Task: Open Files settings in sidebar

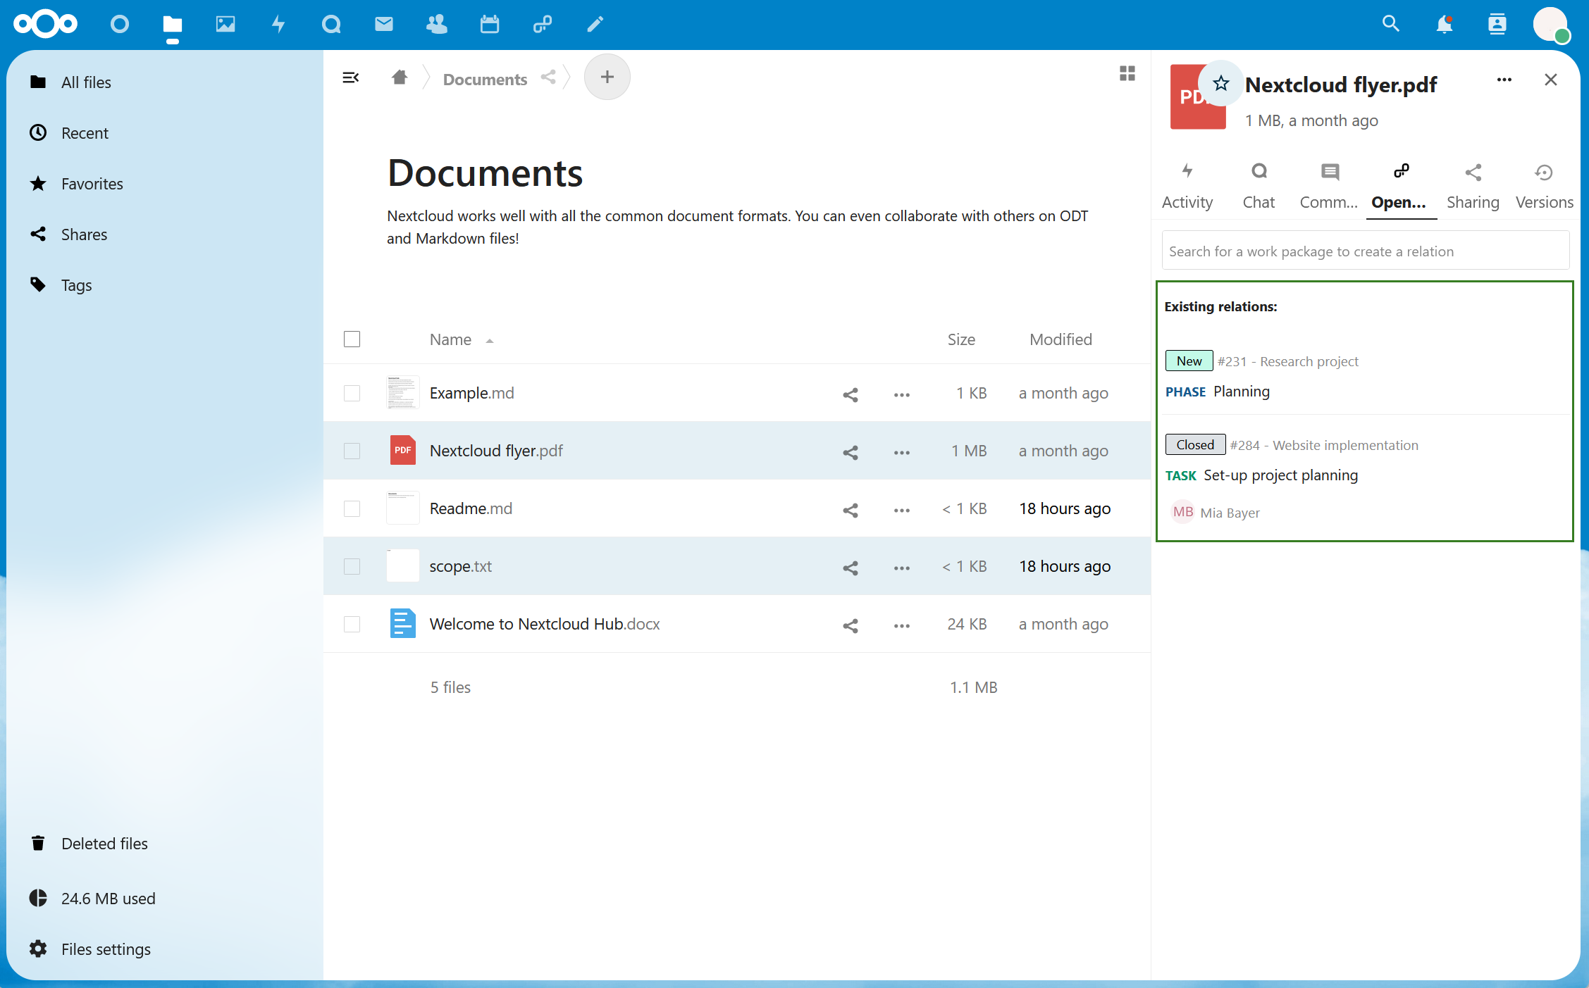Action: point(106,949)
